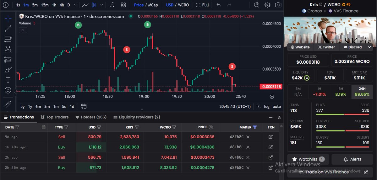Viewport: 377px width, 180px height.
Task: Add a symbol to compare with plus icon
Action: pyautogui.click(x=6, y=5)
